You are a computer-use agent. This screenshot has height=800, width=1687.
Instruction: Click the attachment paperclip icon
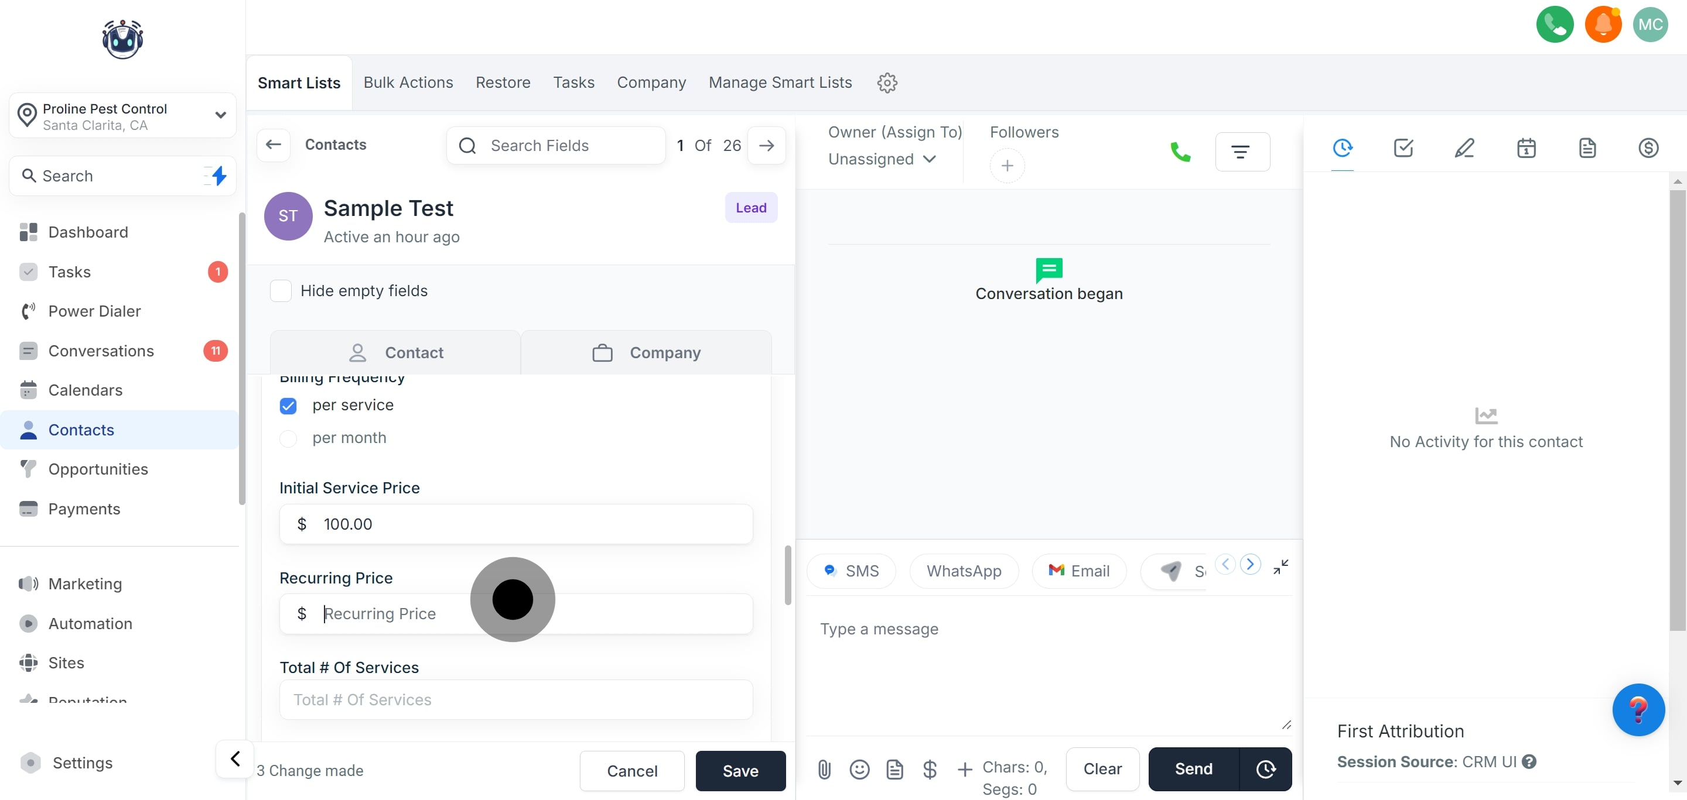[824, 769]
